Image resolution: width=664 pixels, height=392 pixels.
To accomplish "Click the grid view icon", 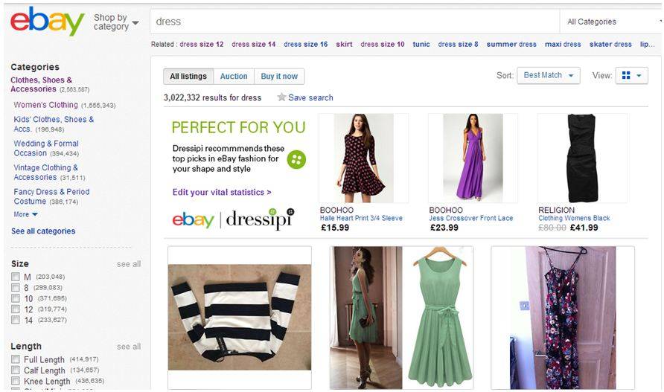I will coord(626,75).
